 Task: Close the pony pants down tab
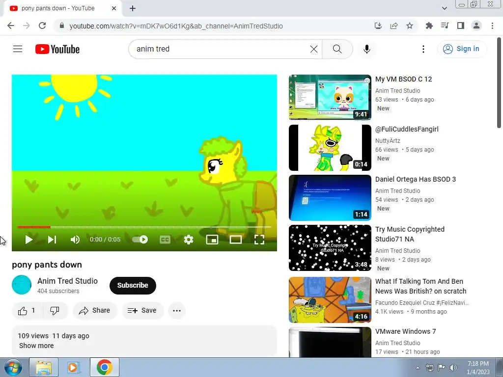pyautogui.click(x=114, y=8)
